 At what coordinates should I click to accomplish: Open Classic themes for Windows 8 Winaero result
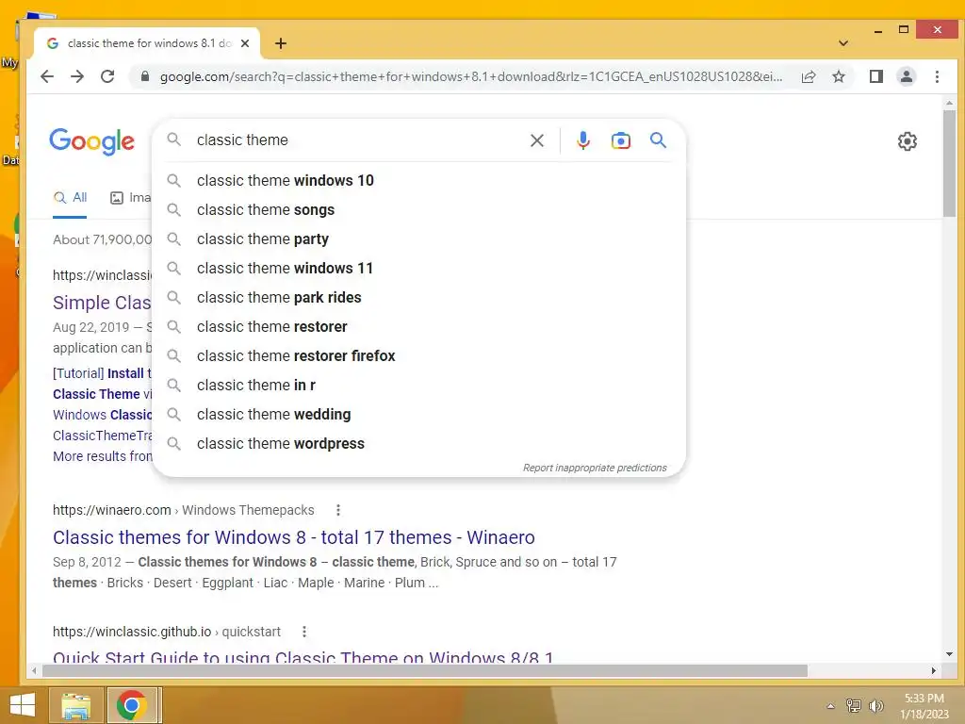pos(294,537)
